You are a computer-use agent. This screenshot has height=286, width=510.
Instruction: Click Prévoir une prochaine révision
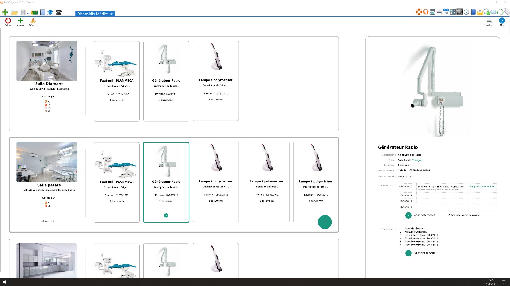(x=464, y=215)
